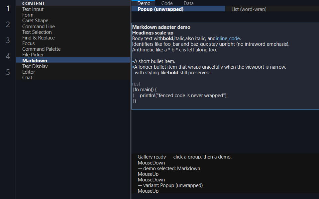Select group 3 in the sidebar

tap(8, 40)
